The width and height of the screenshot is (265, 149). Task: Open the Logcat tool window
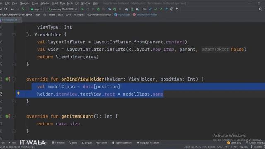[x=87, y=142]
